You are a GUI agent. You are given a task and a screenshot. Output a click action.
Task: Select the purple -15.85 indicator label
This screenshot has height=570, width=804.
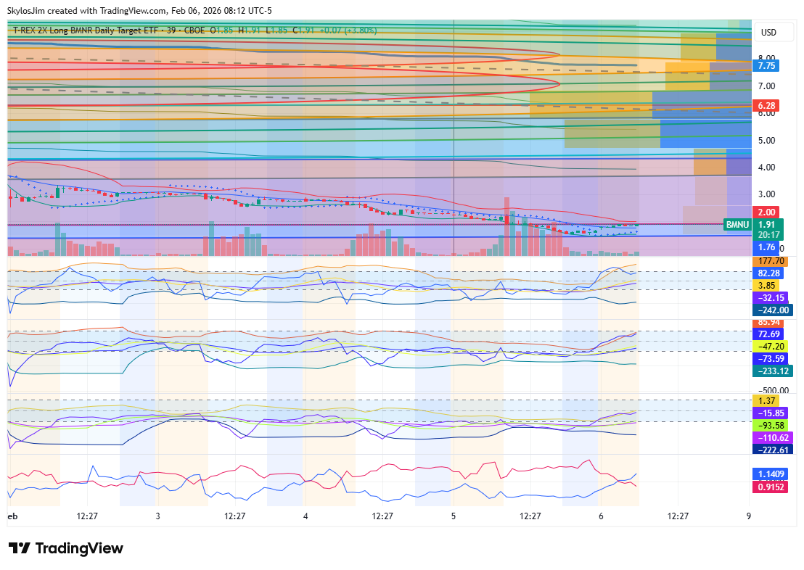click(x=771, y=413)
